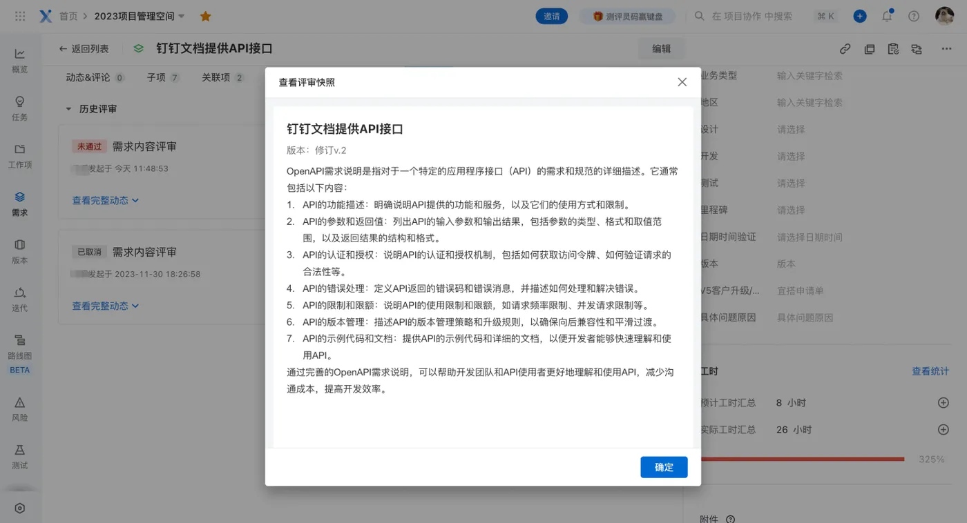Click the 8 小时 estimated hours value
Screen dimensions: 967x523
(791, 402)
